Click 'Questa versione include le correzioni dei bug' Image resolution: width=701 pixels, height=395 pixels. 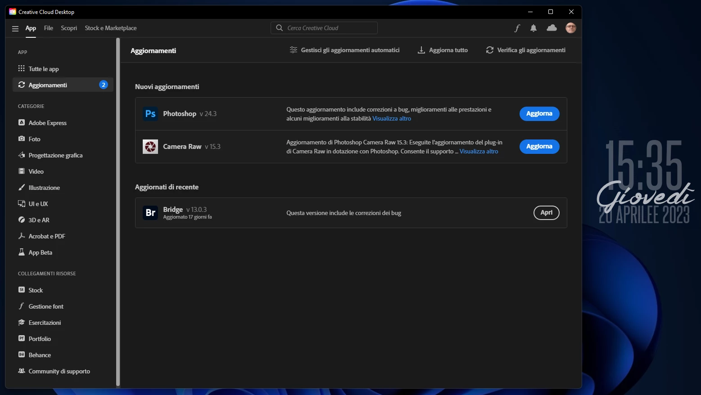tap(344, 213)
